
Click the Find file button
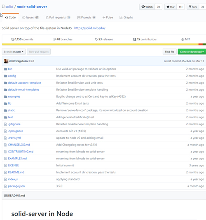tap(169, 51)
